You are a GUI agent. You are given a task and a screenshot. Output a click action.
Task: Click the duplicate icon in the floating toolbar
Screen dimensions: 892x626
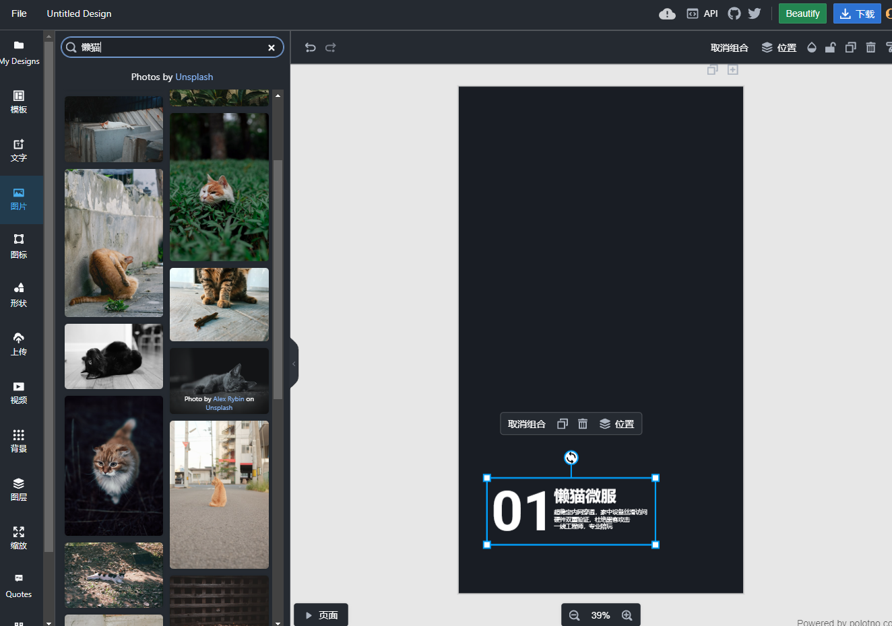(x=563, y=424)
